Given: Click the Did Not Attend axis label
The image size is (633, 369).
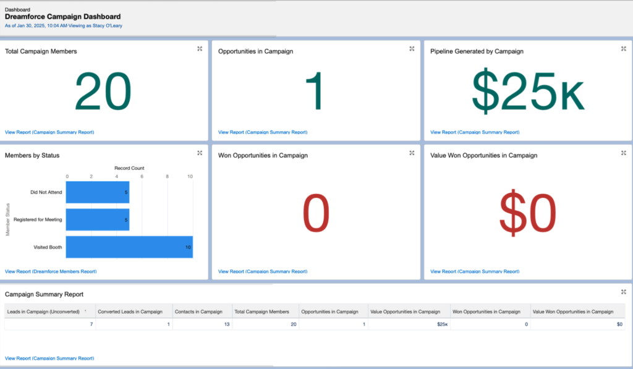Looking at the screenshot, I should click(x=46, y=192).
